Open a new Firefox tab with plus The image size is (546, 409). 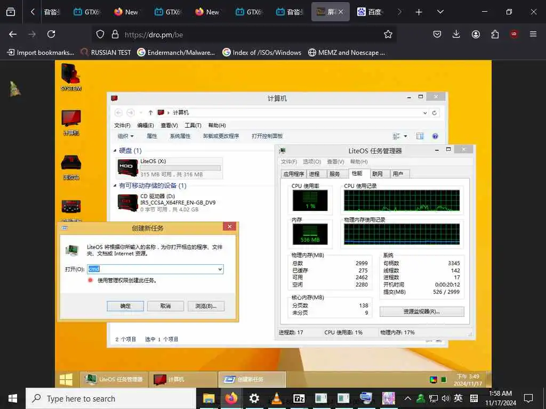pyautogui.click(x=419, y=12)
